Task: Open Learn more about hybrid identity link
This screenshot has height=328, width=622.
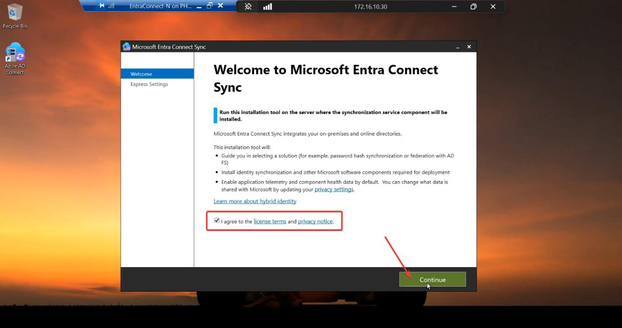Action: (255, 201)
